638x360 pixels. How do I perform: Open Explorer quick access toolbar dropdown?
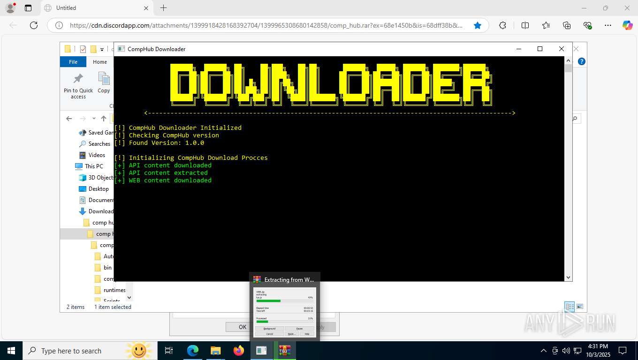coord(102,49)
